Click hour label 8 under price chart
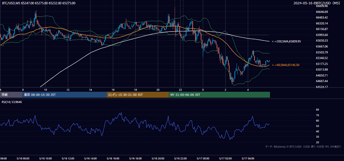The image size is (344, 161). tap(23, 90)
